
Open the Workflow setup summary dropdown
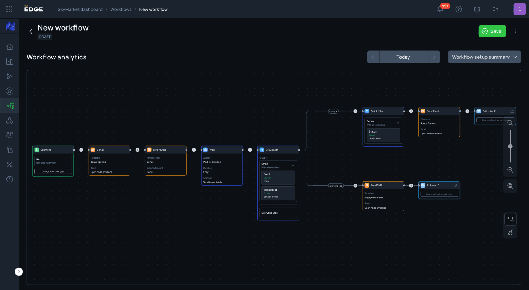click(x=484, y=57)
